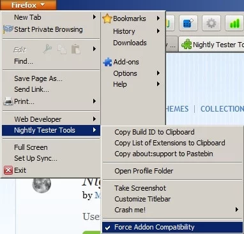This screenshot has width=244, height=234.
Task: Expand the Options submenu arrow
Action: pos(158,73)
